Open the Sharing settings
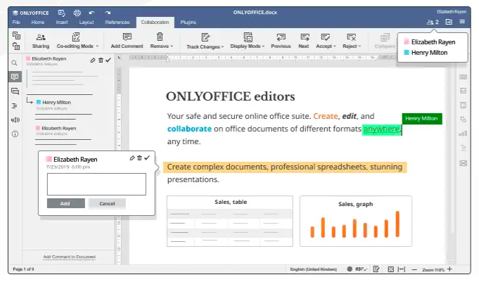 click(41, 41)
